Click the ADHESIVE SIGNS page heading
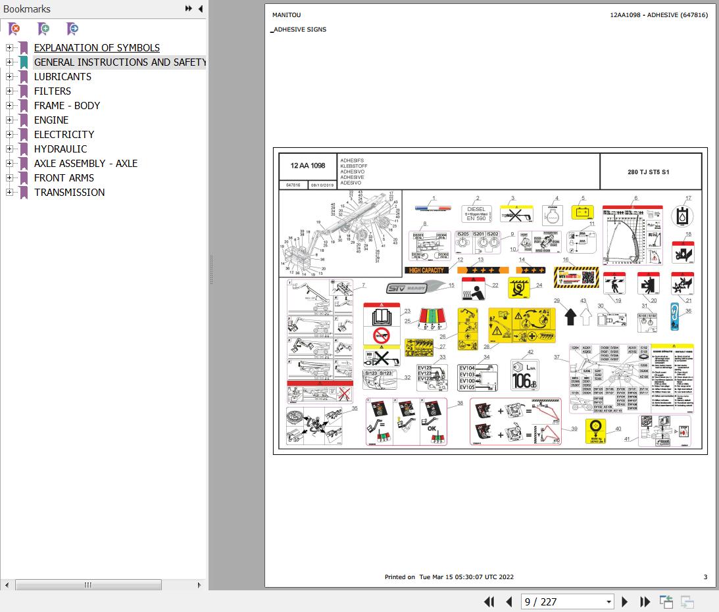This screenshot has height=612, width=719. point(300,30)
